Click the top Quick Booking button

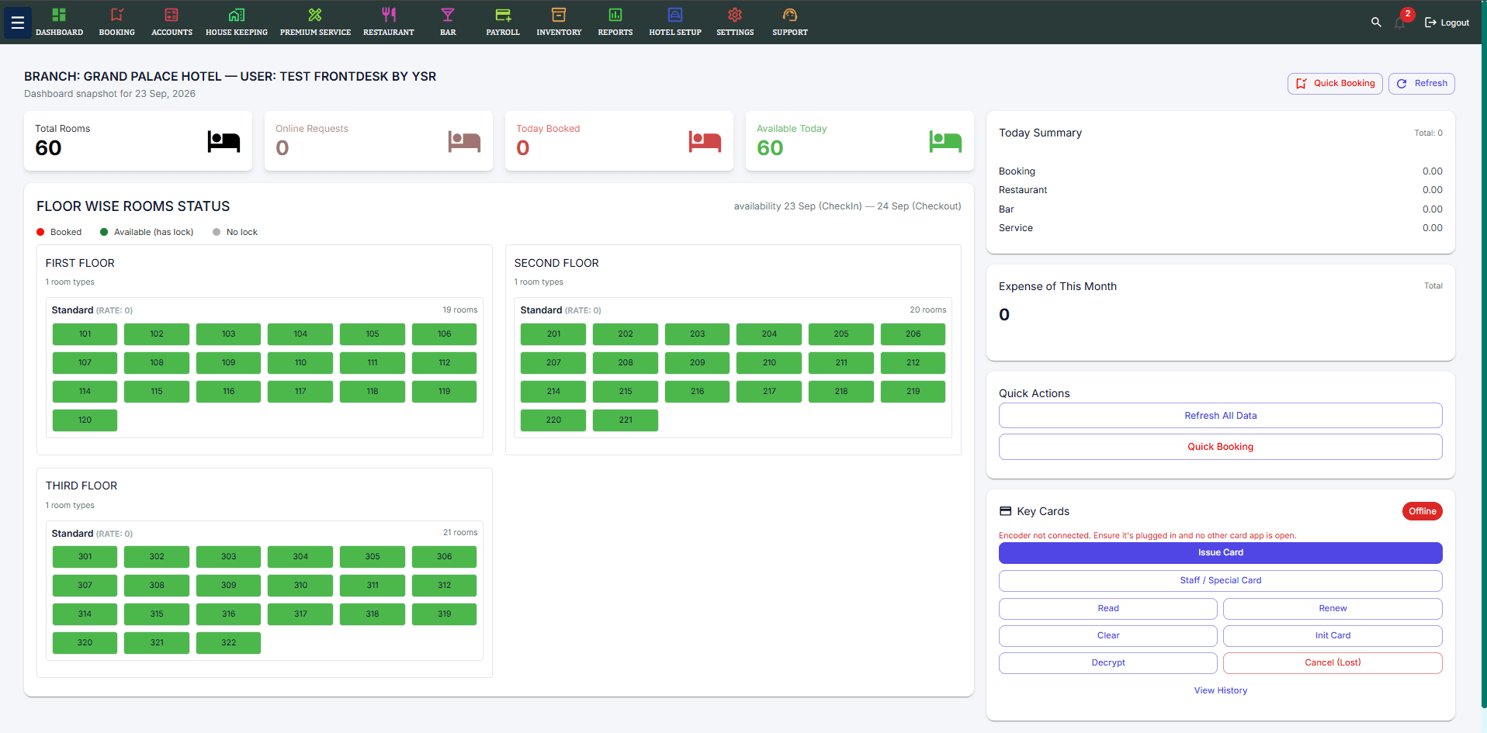pyautogui.click(x=1335, y=84)
